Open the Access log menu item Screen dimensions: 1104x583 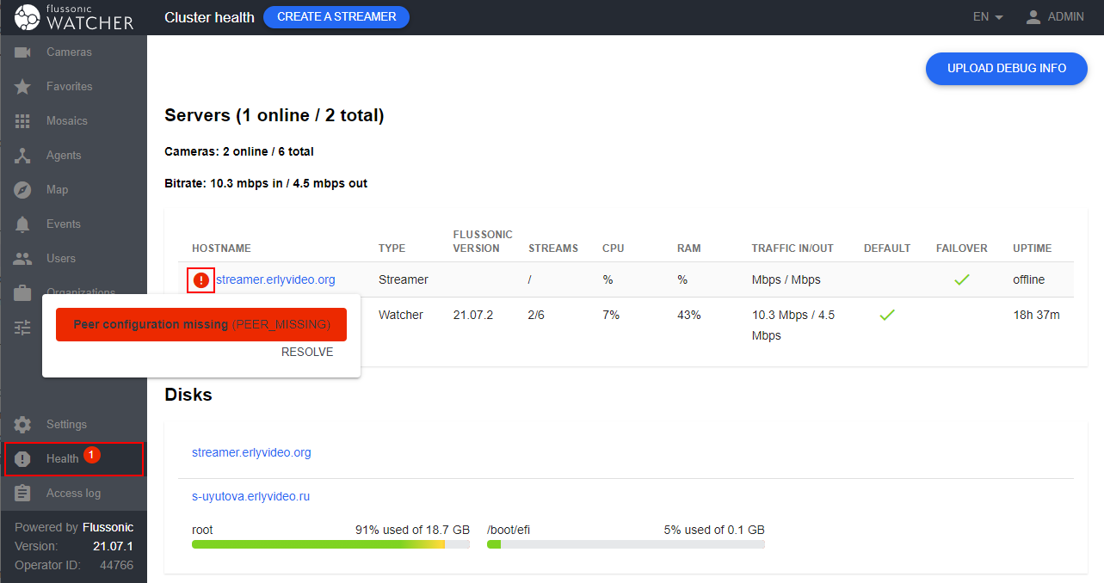click(73, 494)
